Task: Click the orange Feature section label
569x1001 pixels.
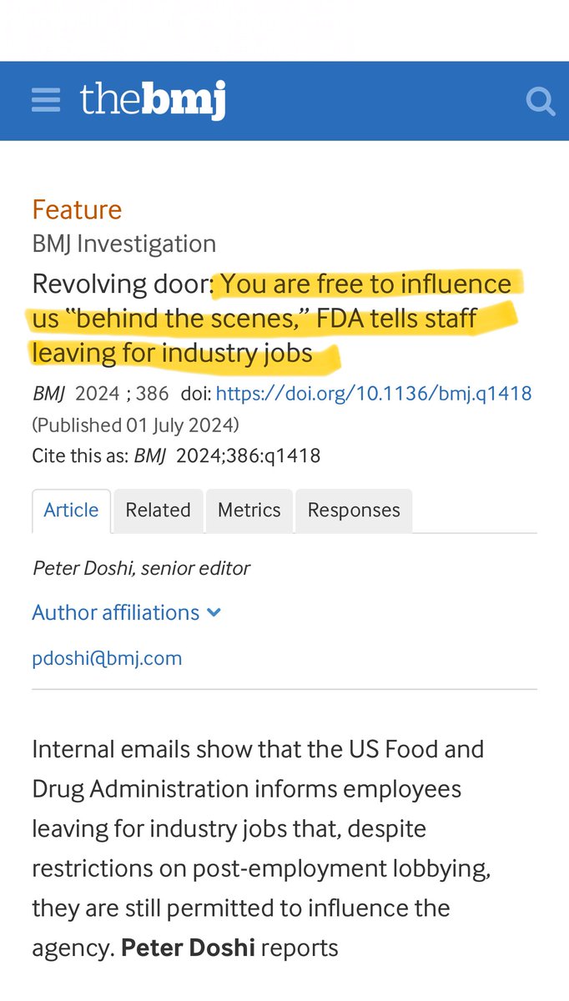Action: click(x=77, y=209)
